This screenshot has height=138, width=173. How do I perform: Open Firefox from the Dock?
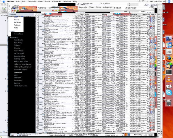169,58
